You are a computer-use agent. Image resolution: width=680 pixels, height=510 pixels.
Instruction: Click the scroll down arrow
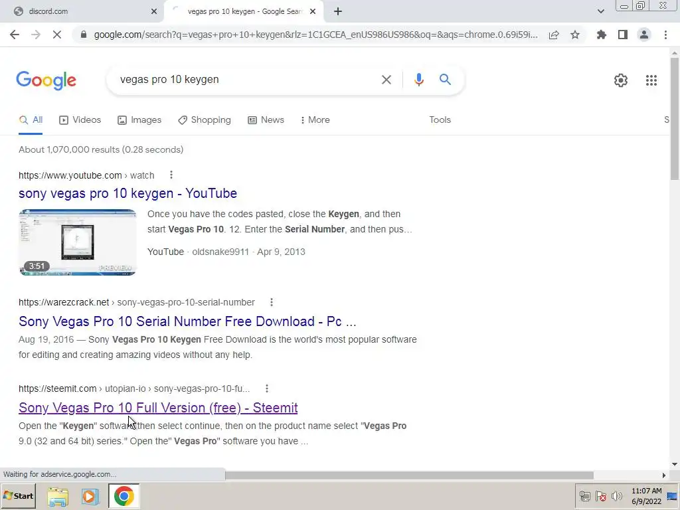click(x=675, y=464)
